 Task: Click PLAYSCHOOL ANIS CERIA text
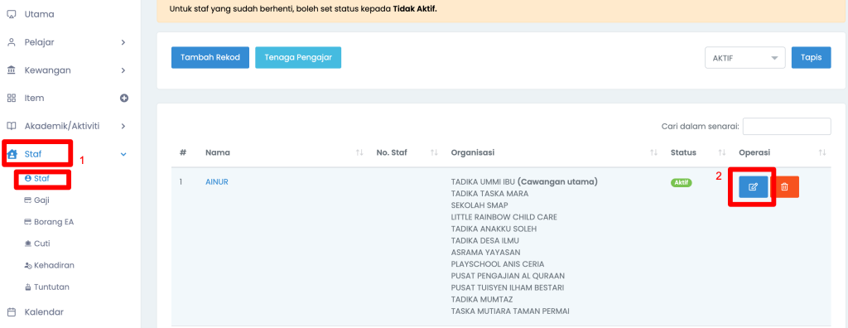[498, 264]
